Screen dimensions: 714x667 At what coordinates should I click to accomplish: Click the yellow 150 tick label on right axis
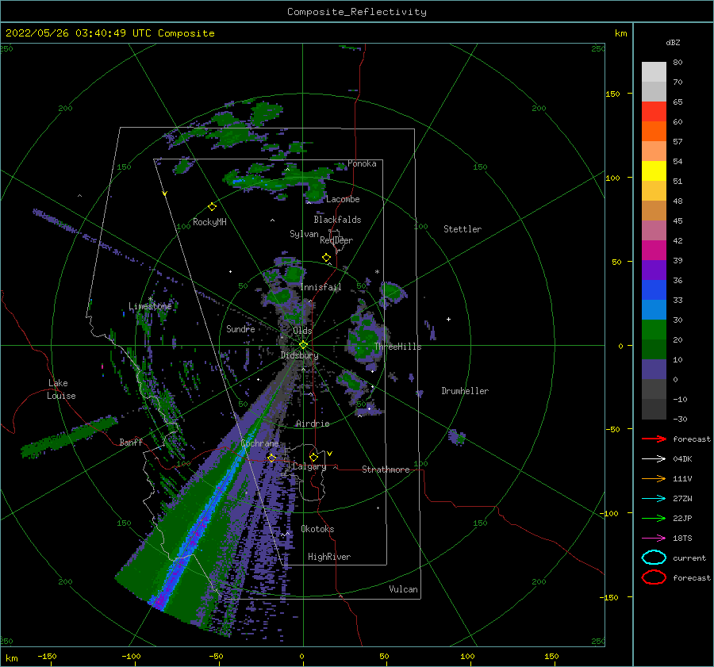pyautogui.click(x=612, y=94)
